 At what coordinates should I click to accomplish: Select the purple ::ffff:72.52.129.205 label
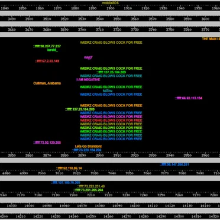click(47, 143)
